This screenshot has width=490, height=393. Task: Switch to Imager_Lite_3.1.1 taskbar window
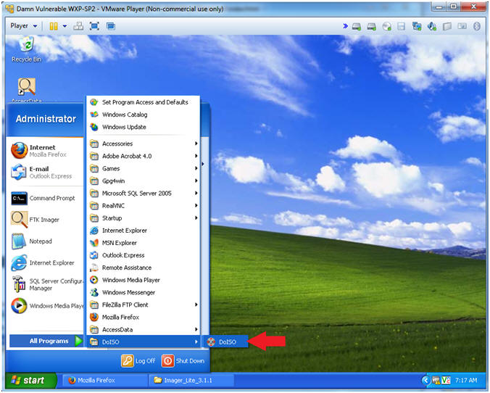tap(191, 381)
